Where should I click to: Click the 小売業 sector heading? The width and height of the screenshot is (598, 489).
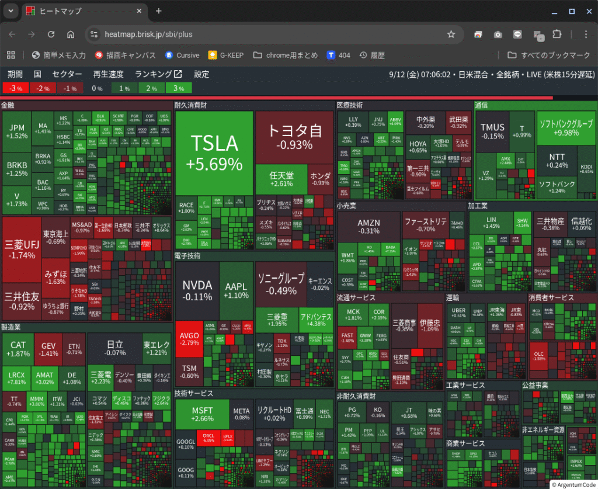[346, 206]
